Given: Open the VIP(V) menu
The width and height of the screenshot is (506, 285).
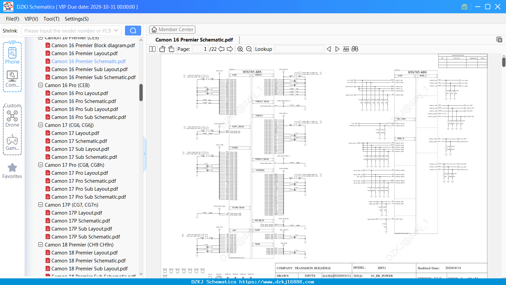Looking at the screenshot, I should tap(31, 19).
